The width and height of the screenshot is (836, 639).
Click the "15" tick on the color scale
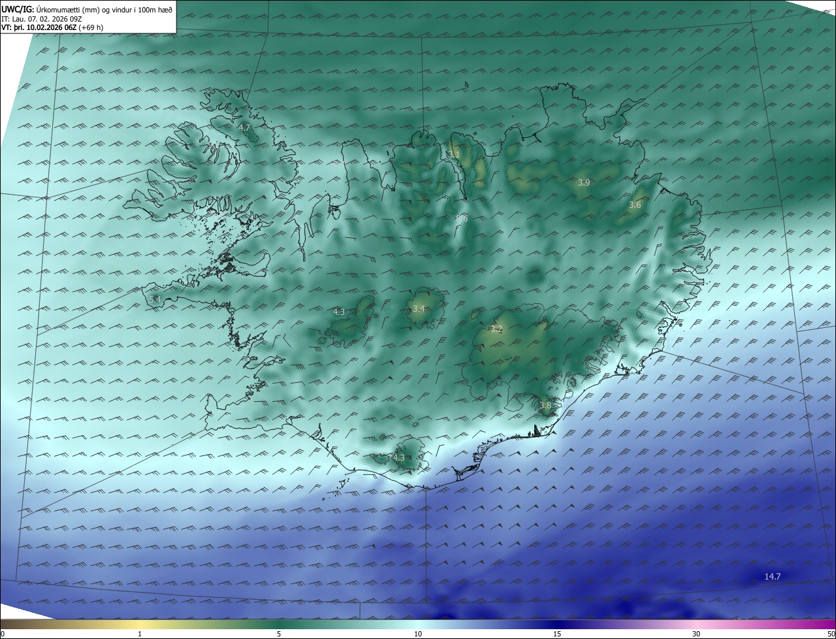(557, 634)
